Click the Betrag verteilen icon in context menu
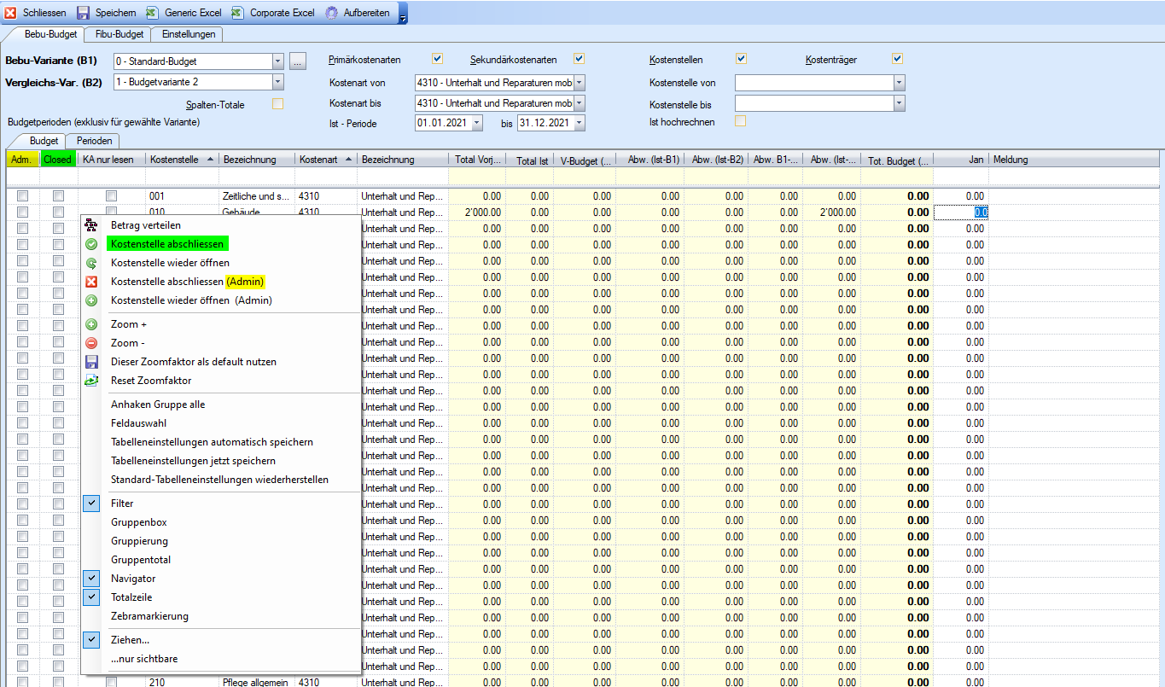 click(x=91, y=225)
